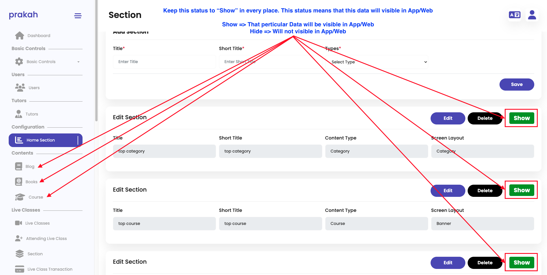Open the user profile icon

(x=532, y=15)
